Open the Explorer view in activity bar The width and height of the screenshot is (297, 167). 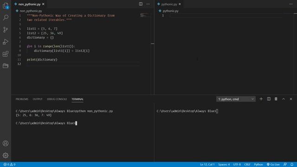pos(6,6)
